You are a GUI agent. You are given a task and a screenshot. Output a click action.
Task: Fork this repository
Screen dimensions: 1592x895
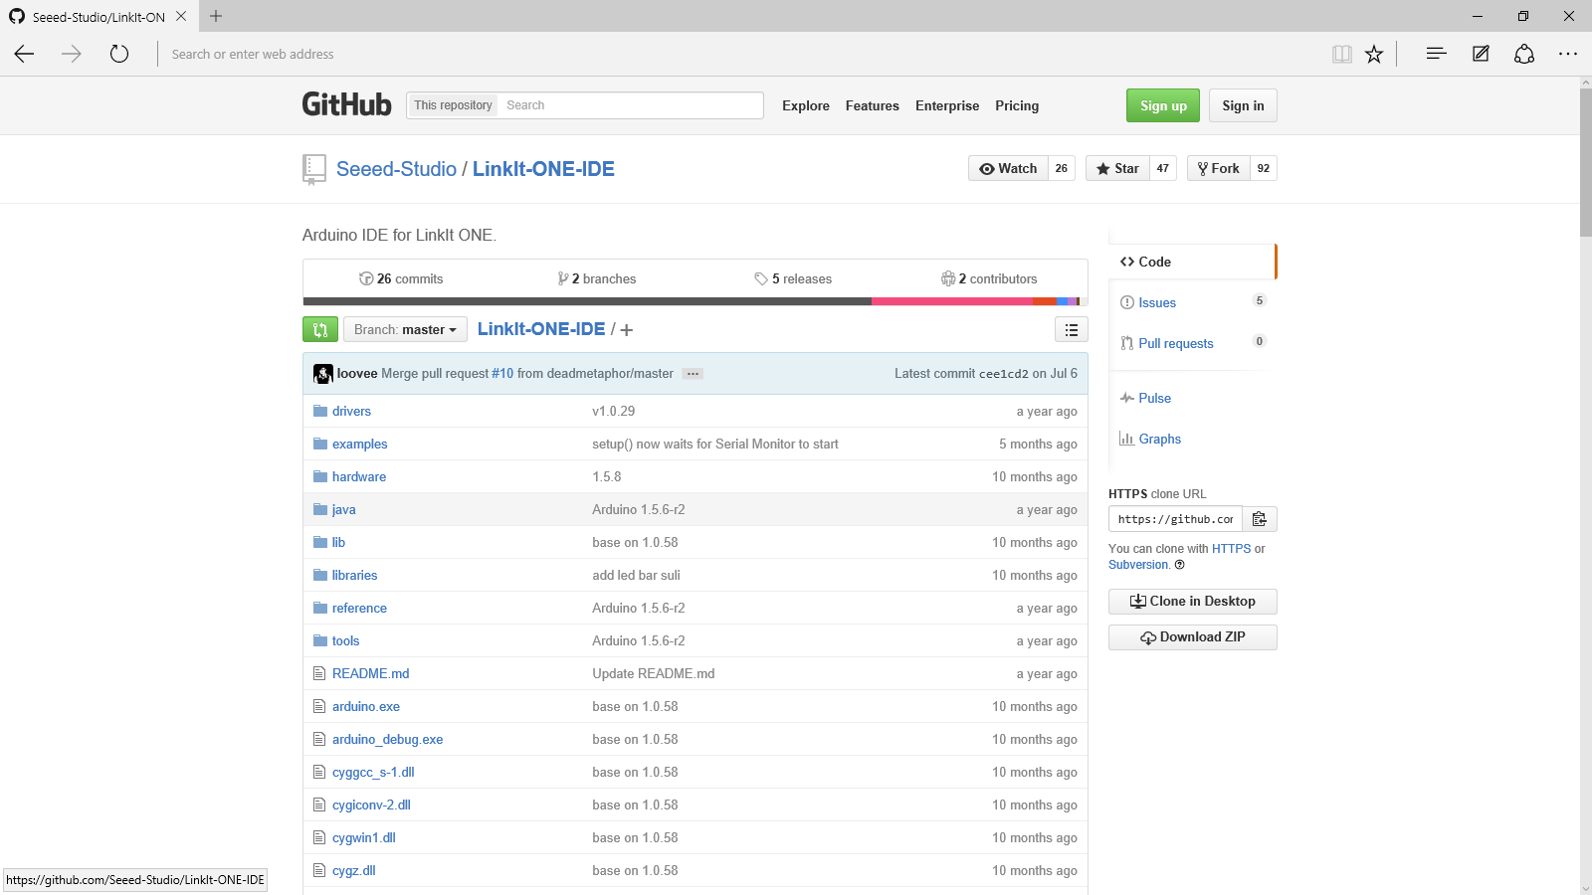pyautogui.click(x=1219, y=168)
